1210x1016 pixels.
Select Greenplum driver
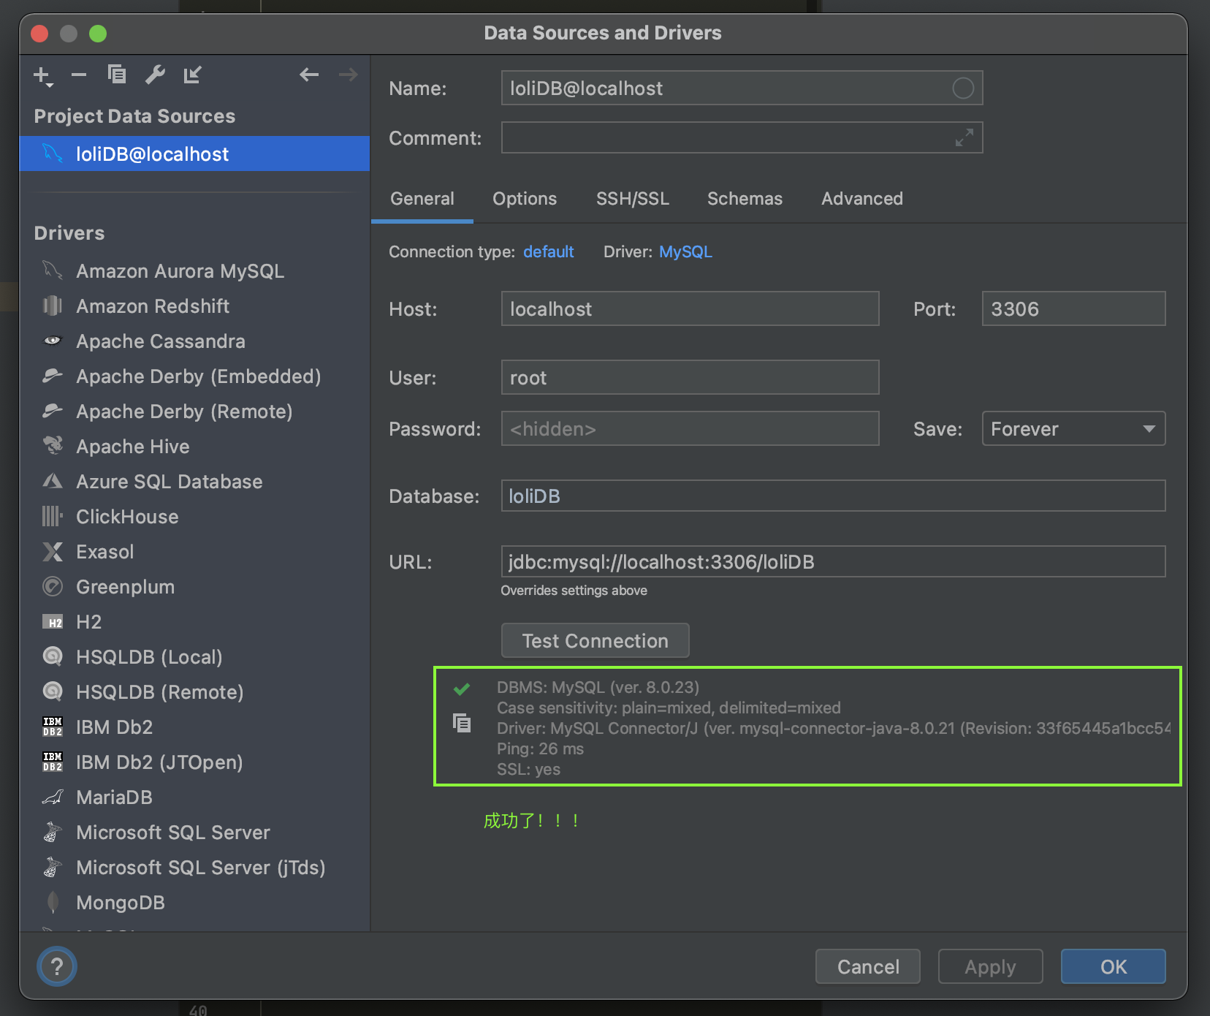coord(194,587)
